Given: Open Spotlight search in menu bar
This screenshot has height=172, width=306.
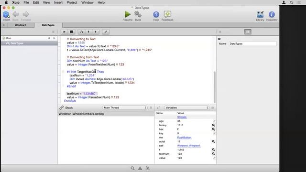Looking at the screenshot, I should click(291, 2).
